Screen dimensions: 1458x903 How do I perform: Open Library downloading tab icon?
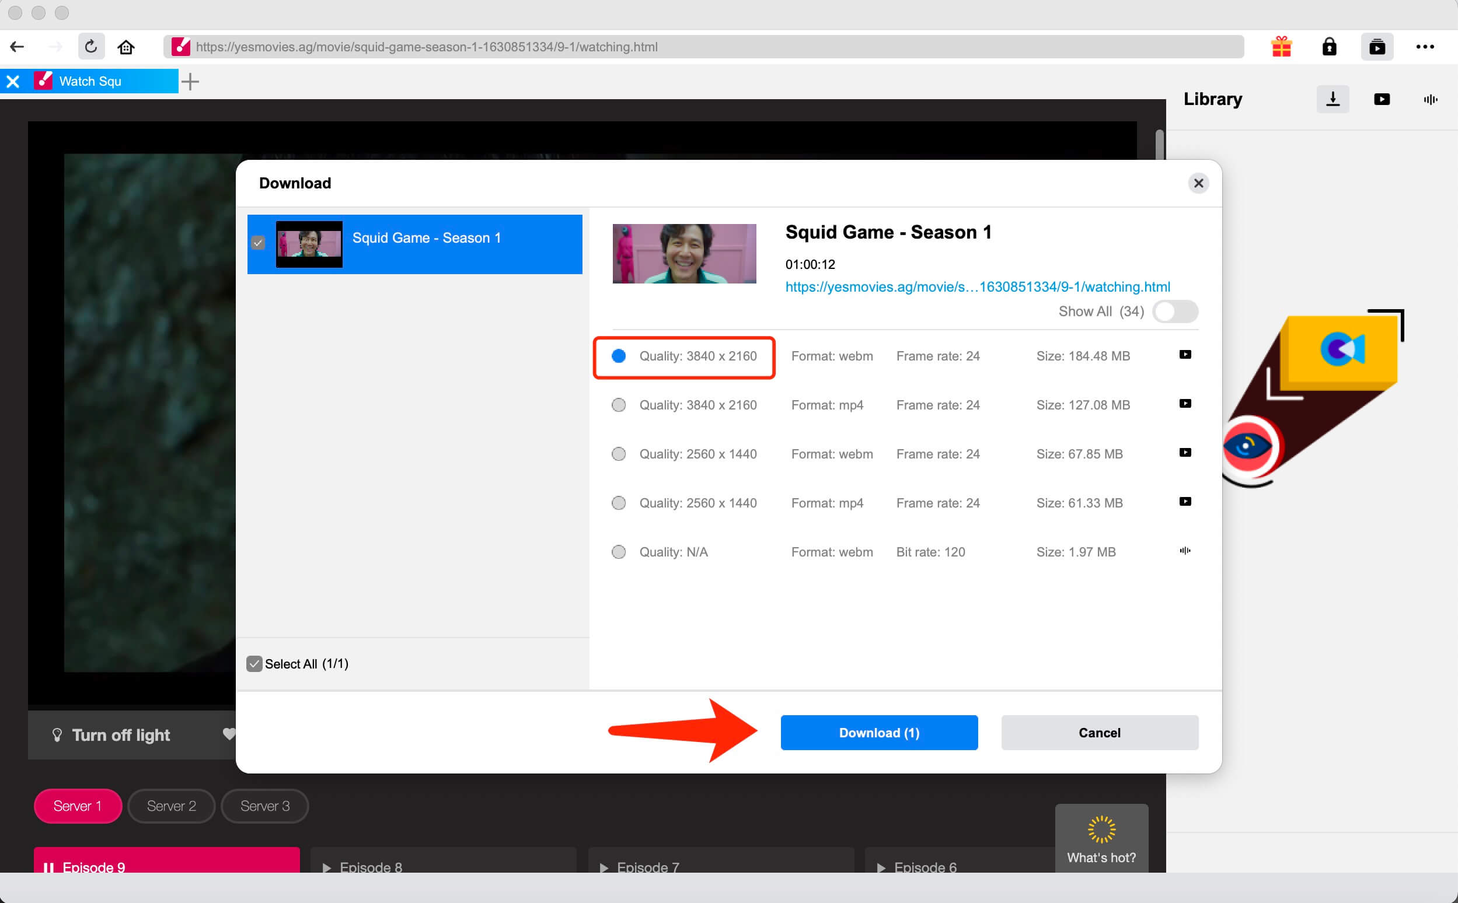click(1333, 99)
